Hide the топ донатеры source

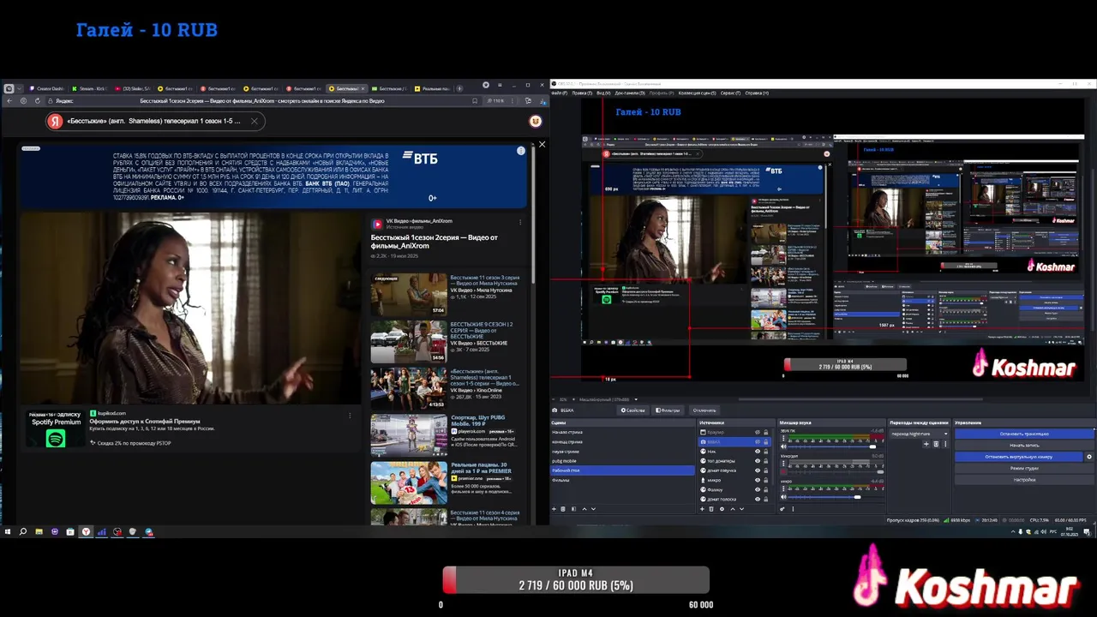758,461
